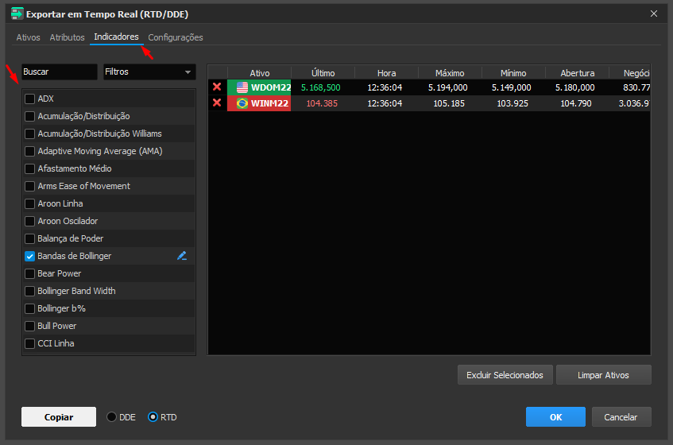Edit Bandas de Bollinger settings pencil icon
The height and width of the screenshot is (445, 673).
181,256
